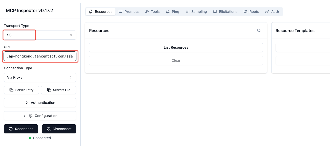330x146 pixels.
Task: Click the gear icon beside Configuration
Action: [31, 116]
